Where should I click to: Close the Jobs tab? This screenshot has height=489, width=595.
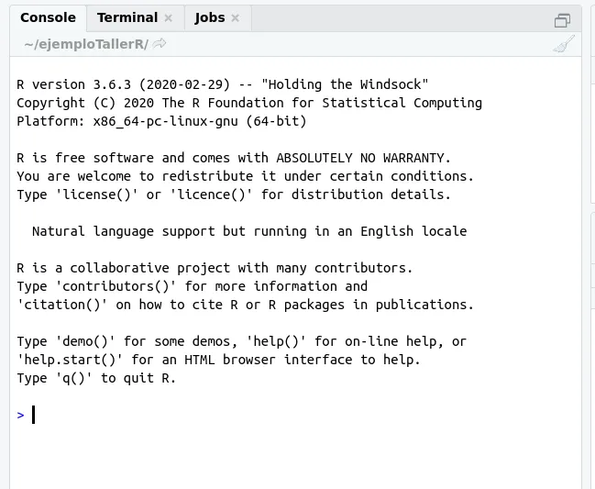coord(236,17)
